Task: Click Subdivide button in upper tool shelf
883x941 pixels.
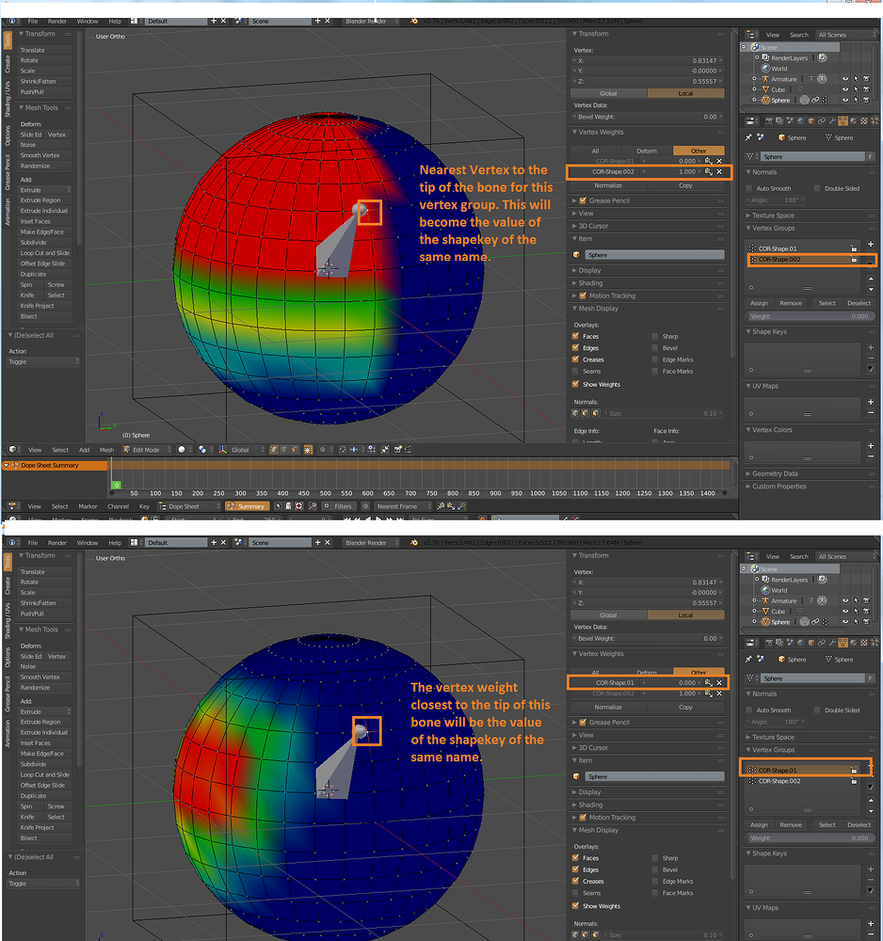Action: click(x=45, y=243)
